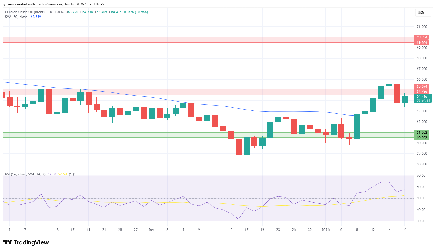This screenshot has width=436, height=251.
Task: Click the 03:24:21 bar countdown
Action: (423, 100)
